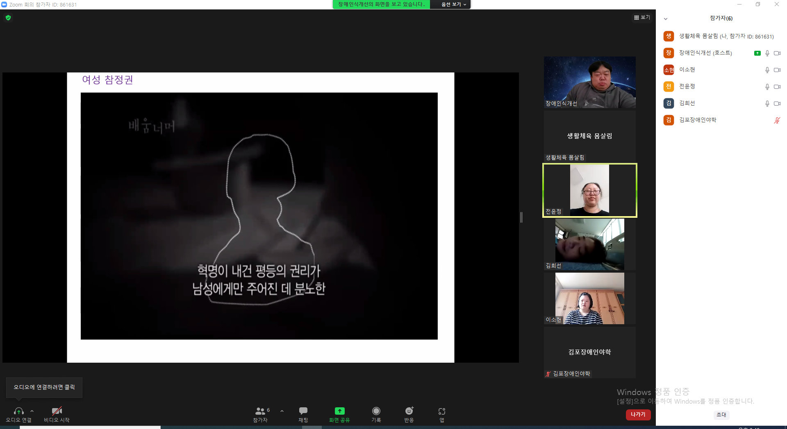Click the 전윤정 name in participant list
The image size is (787, 429).
687,87
